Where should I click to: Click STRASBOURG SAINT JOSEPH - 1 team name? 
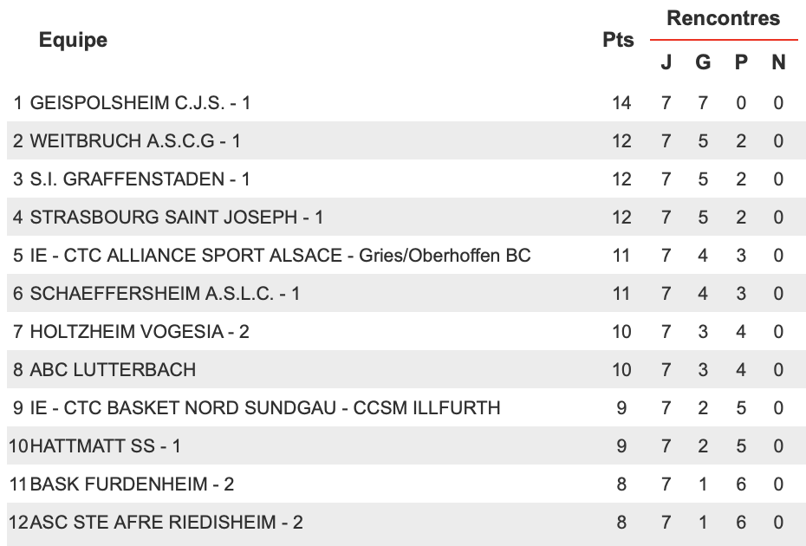coord(176,217)
